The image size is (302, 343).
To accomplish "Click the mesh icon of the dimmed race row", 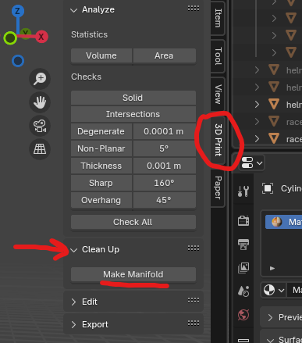I will click(274, 121).
